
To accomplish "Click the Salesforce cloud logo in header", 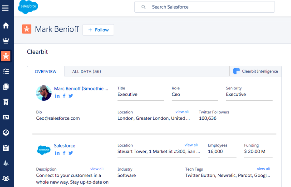I will [x=28, y=7].
